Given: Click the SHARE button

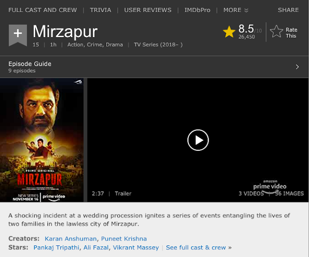Looking at the screenshot, I should (288, 10).
